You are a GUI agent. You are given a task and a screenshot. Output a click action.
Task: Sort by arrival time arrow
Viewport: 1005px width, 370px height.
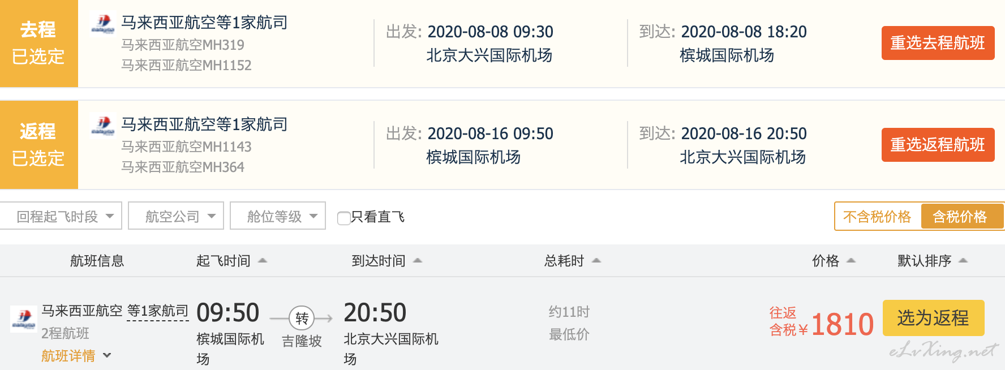(418, 261)
